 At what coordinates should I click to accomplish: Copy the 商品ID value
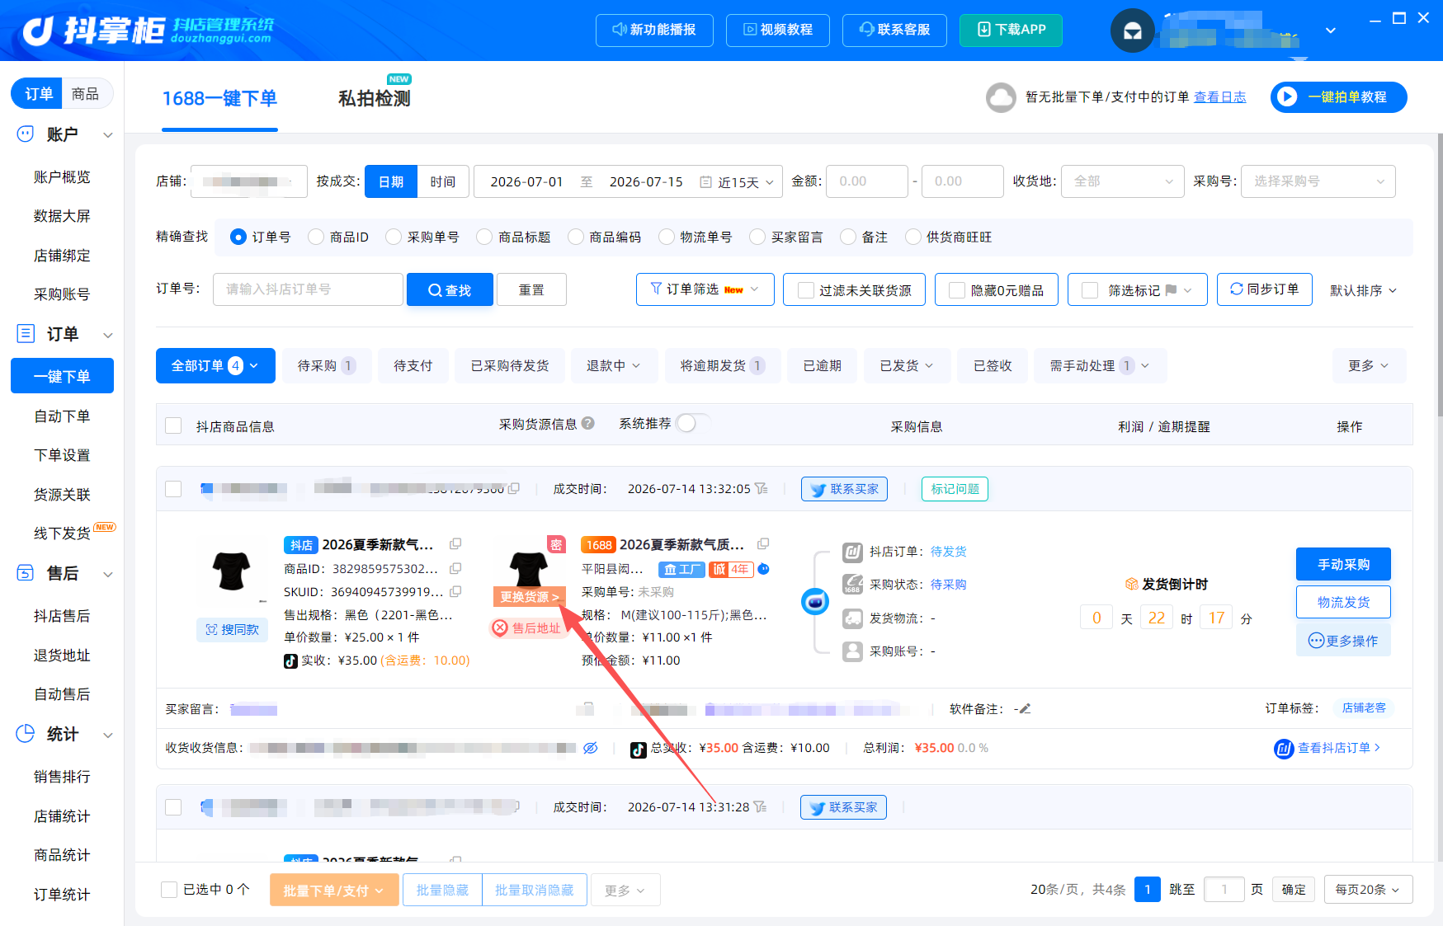[x=455, y=568]
